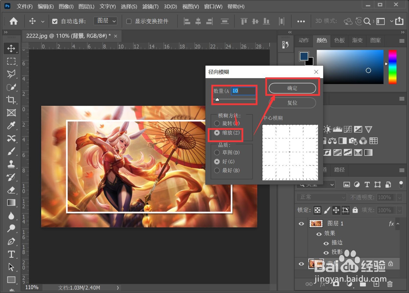Viewport: 409px width, 293px height.
Task: Open the 图层 dropdown in the options bar
Action: pyautogui.click(x=105, y=21)
